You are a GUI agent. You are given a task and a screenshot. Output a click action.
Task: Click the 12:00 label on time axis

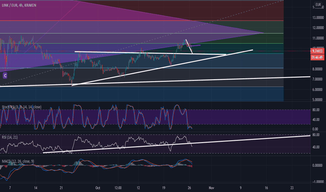[118, 188]
